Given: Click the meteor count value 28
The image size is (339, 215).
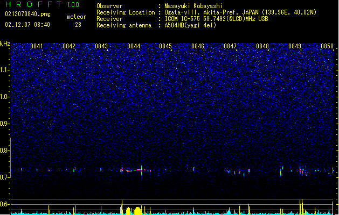Looking at the screenshot, I should point(78,25).
